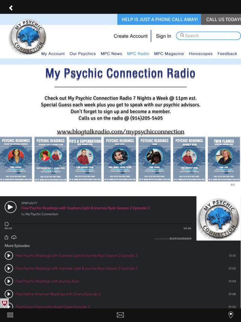Click the player's My Psychic Connection logo
The width and height of the screenshot is (241, 322).
point(219,218)
